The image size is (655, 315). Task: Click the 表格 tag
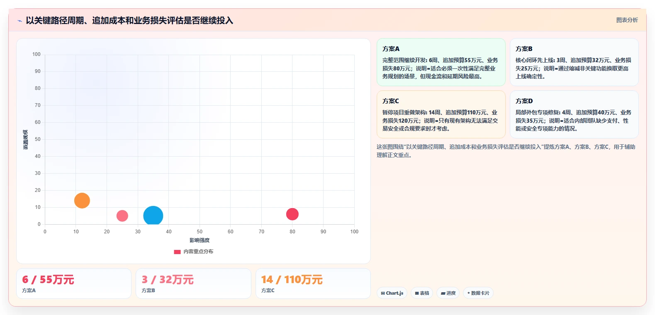422,293
